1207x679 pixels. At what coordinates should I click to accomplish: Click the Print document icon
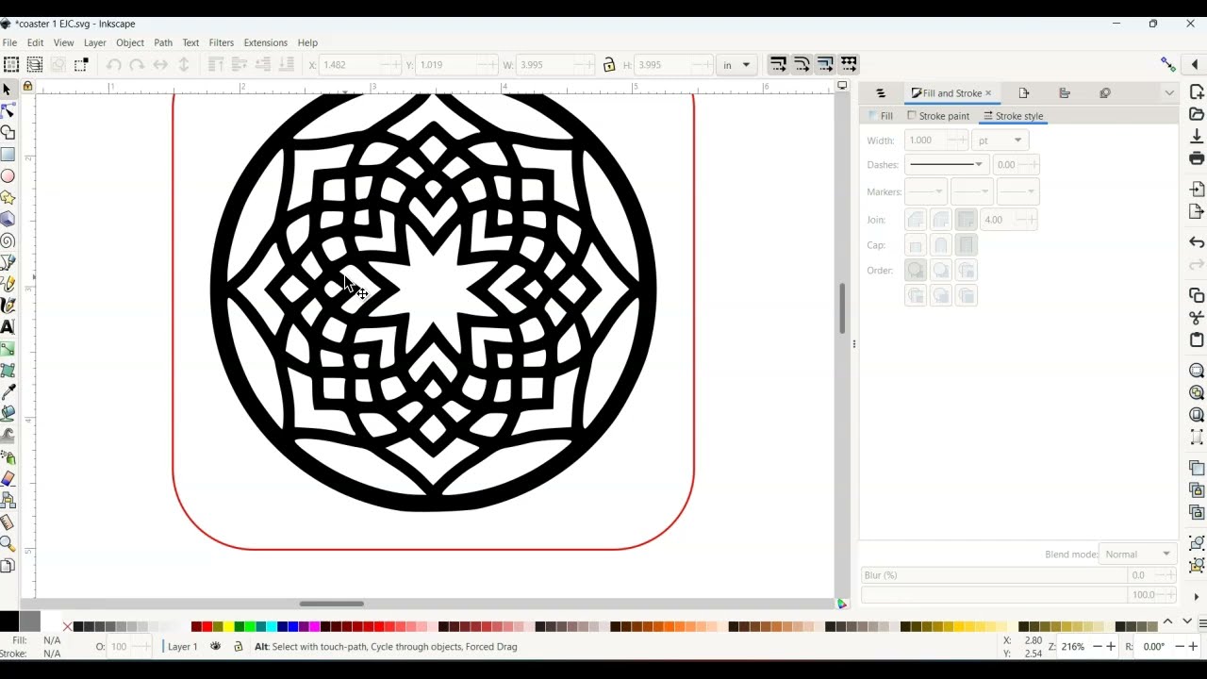[x=1197, y=157]
